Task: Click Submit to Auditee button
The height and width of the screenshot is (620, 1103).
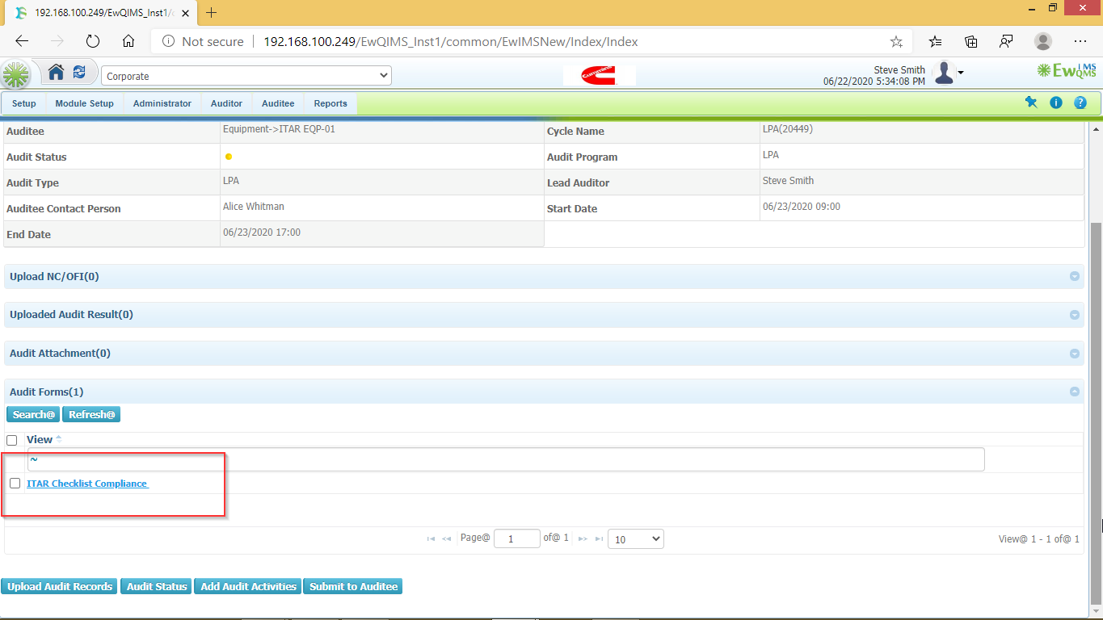Action: 354,586
